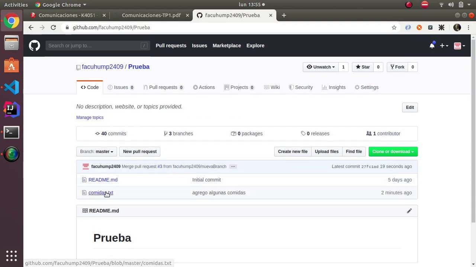Click Pull requests in the top navigation
The height and width of the screenshot is (267, 476).
[x=171, y=46]
